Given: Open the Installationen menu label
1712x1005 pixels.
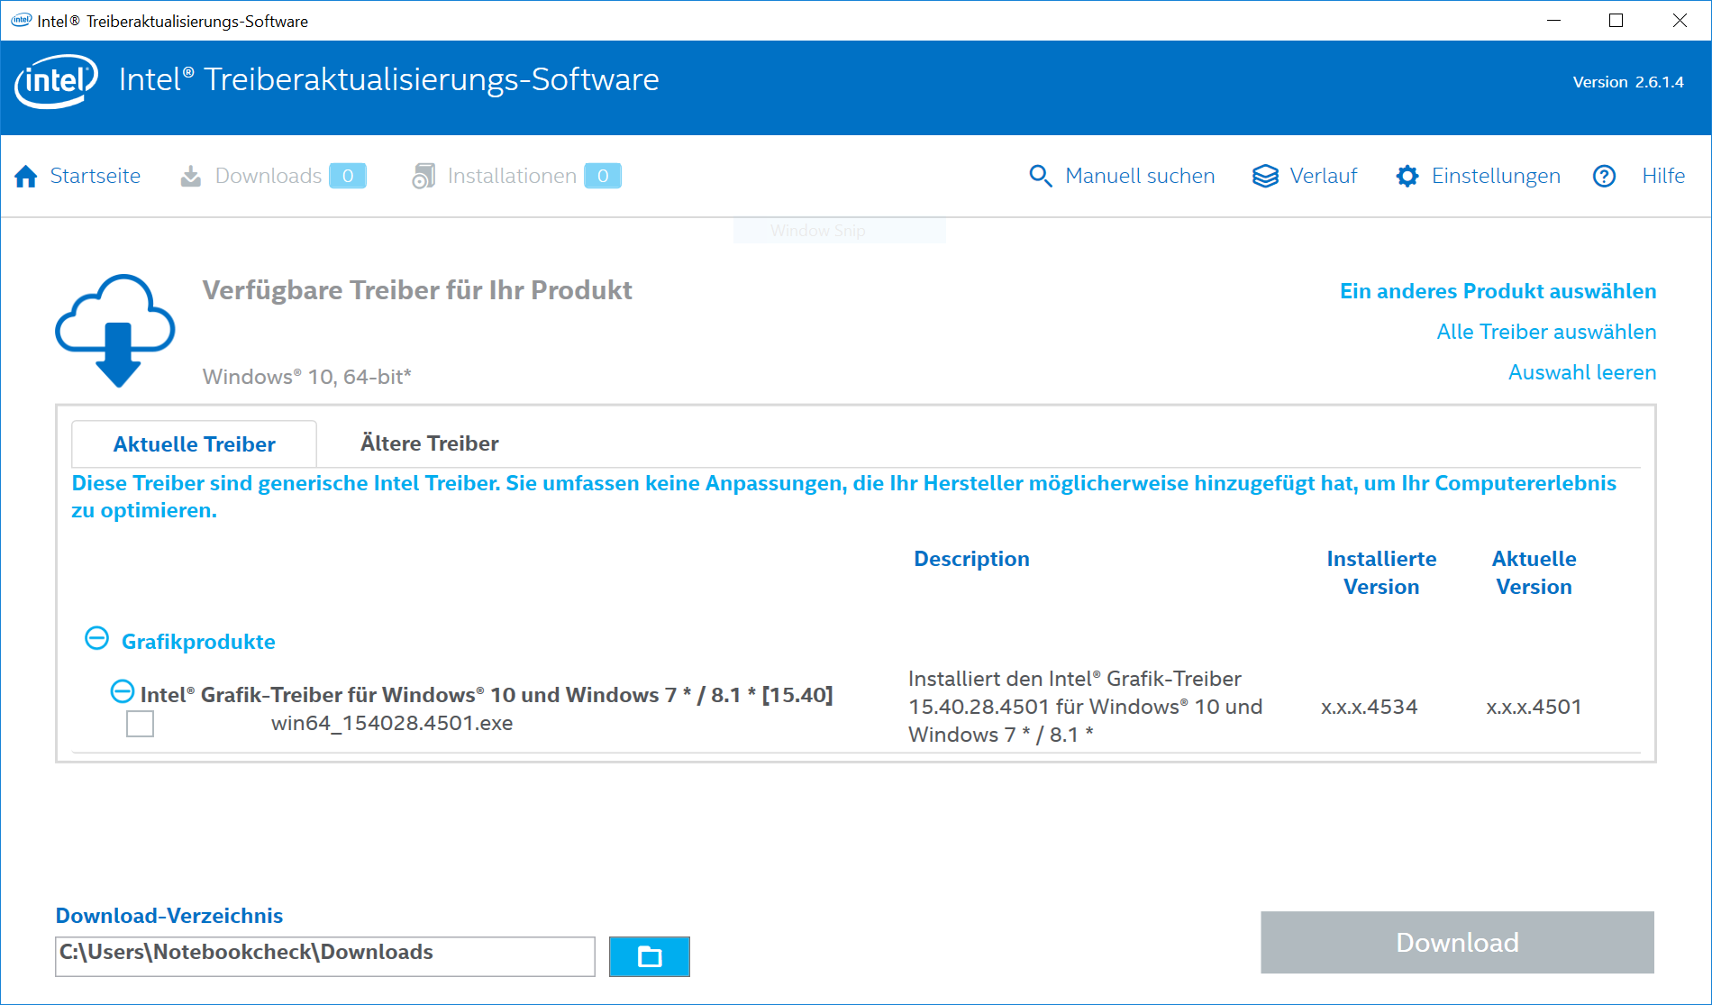Looking at the screenshot, I should click(x=512, y=176).
